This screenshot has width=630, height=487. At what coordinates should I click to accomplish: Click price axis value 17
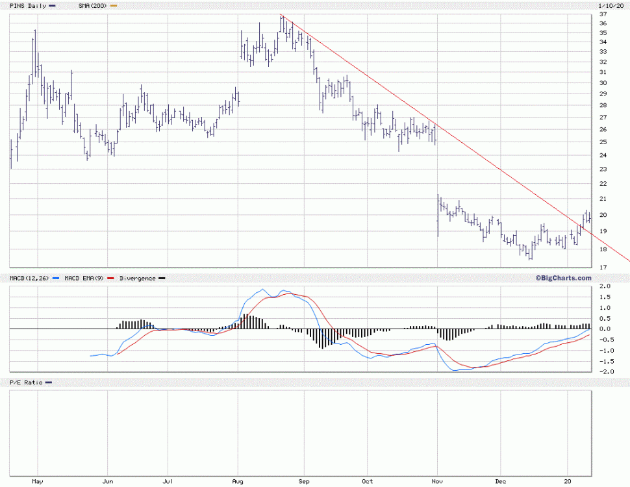pyautogui.click(x=603, y=268)
